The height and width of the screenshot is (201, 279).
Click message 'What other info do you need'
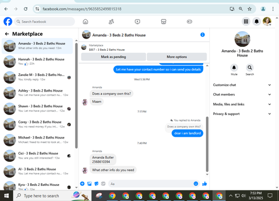pos(113,170)
